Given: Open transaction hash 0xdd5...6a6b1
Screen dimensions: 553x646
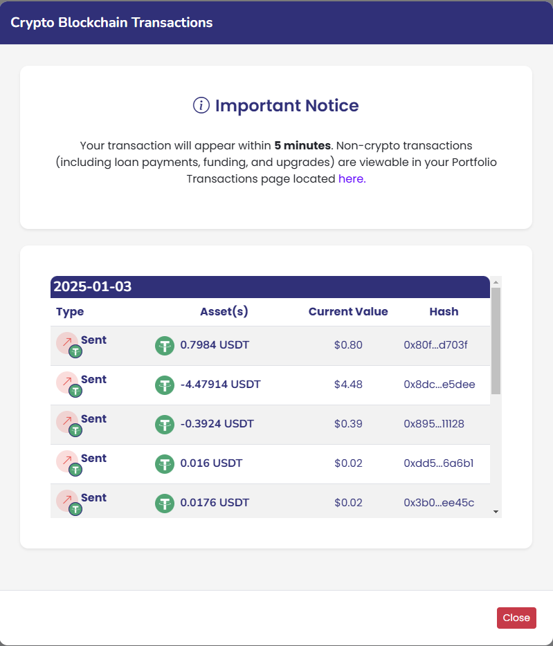Looking at the screenshot, I should (438, 463).
